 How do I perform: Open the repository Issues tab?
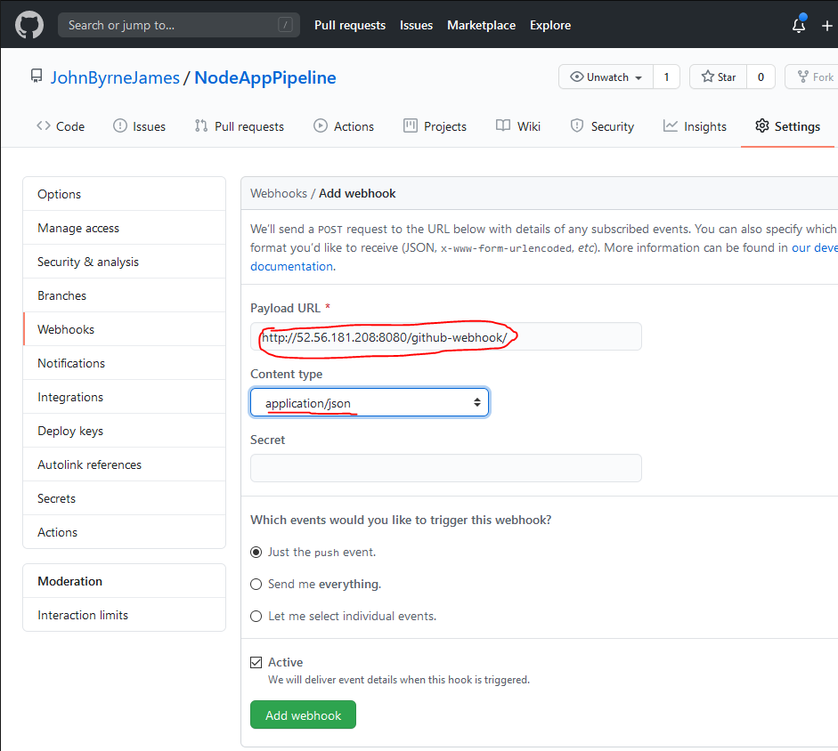coord(140,126)
